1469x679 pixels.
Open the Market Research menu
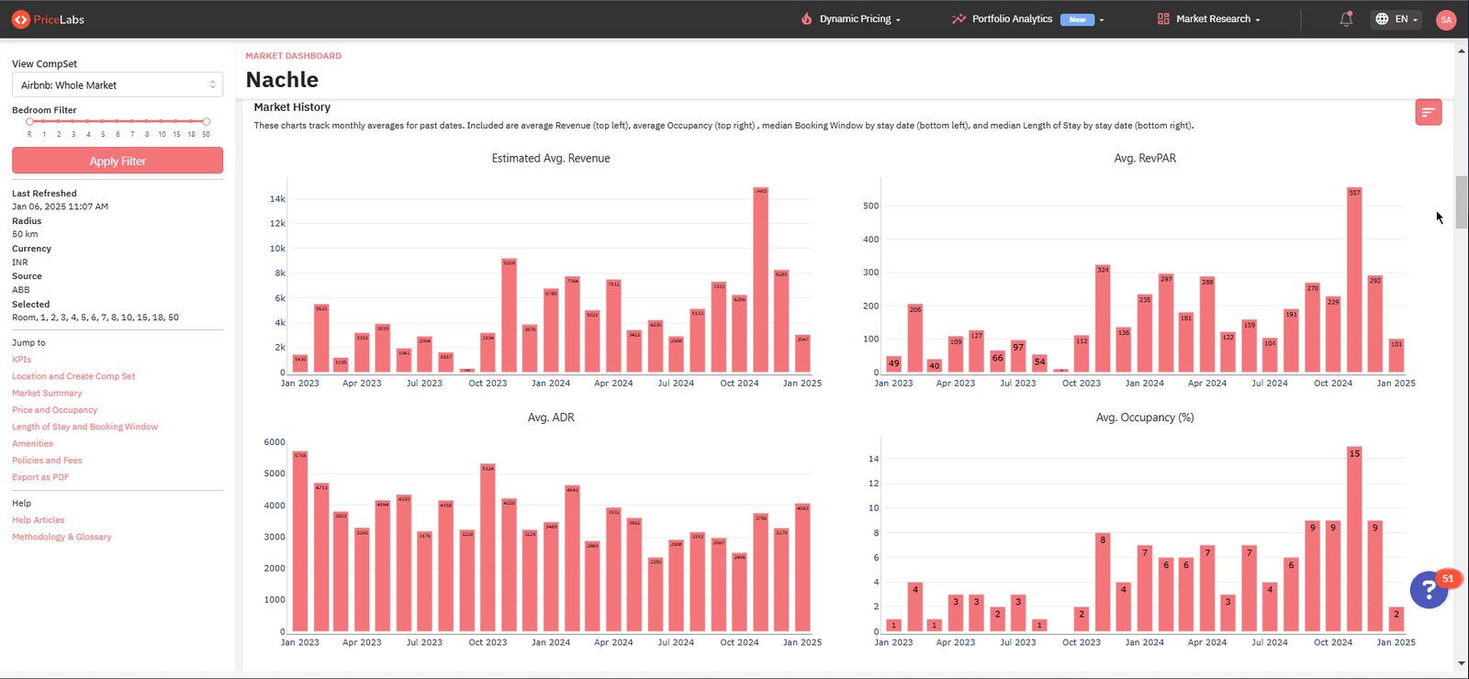[x=1209, y=19]
